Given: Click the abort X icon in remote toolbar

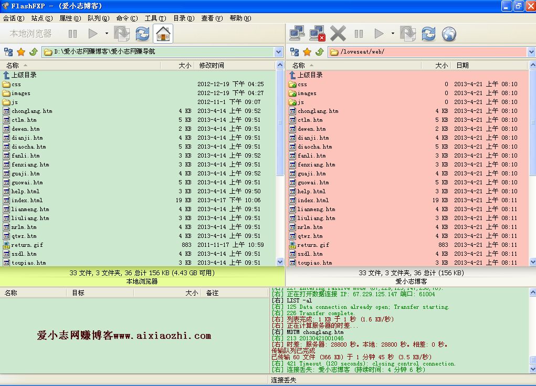Looking at the screenshot, I should (x=338, y=34).
